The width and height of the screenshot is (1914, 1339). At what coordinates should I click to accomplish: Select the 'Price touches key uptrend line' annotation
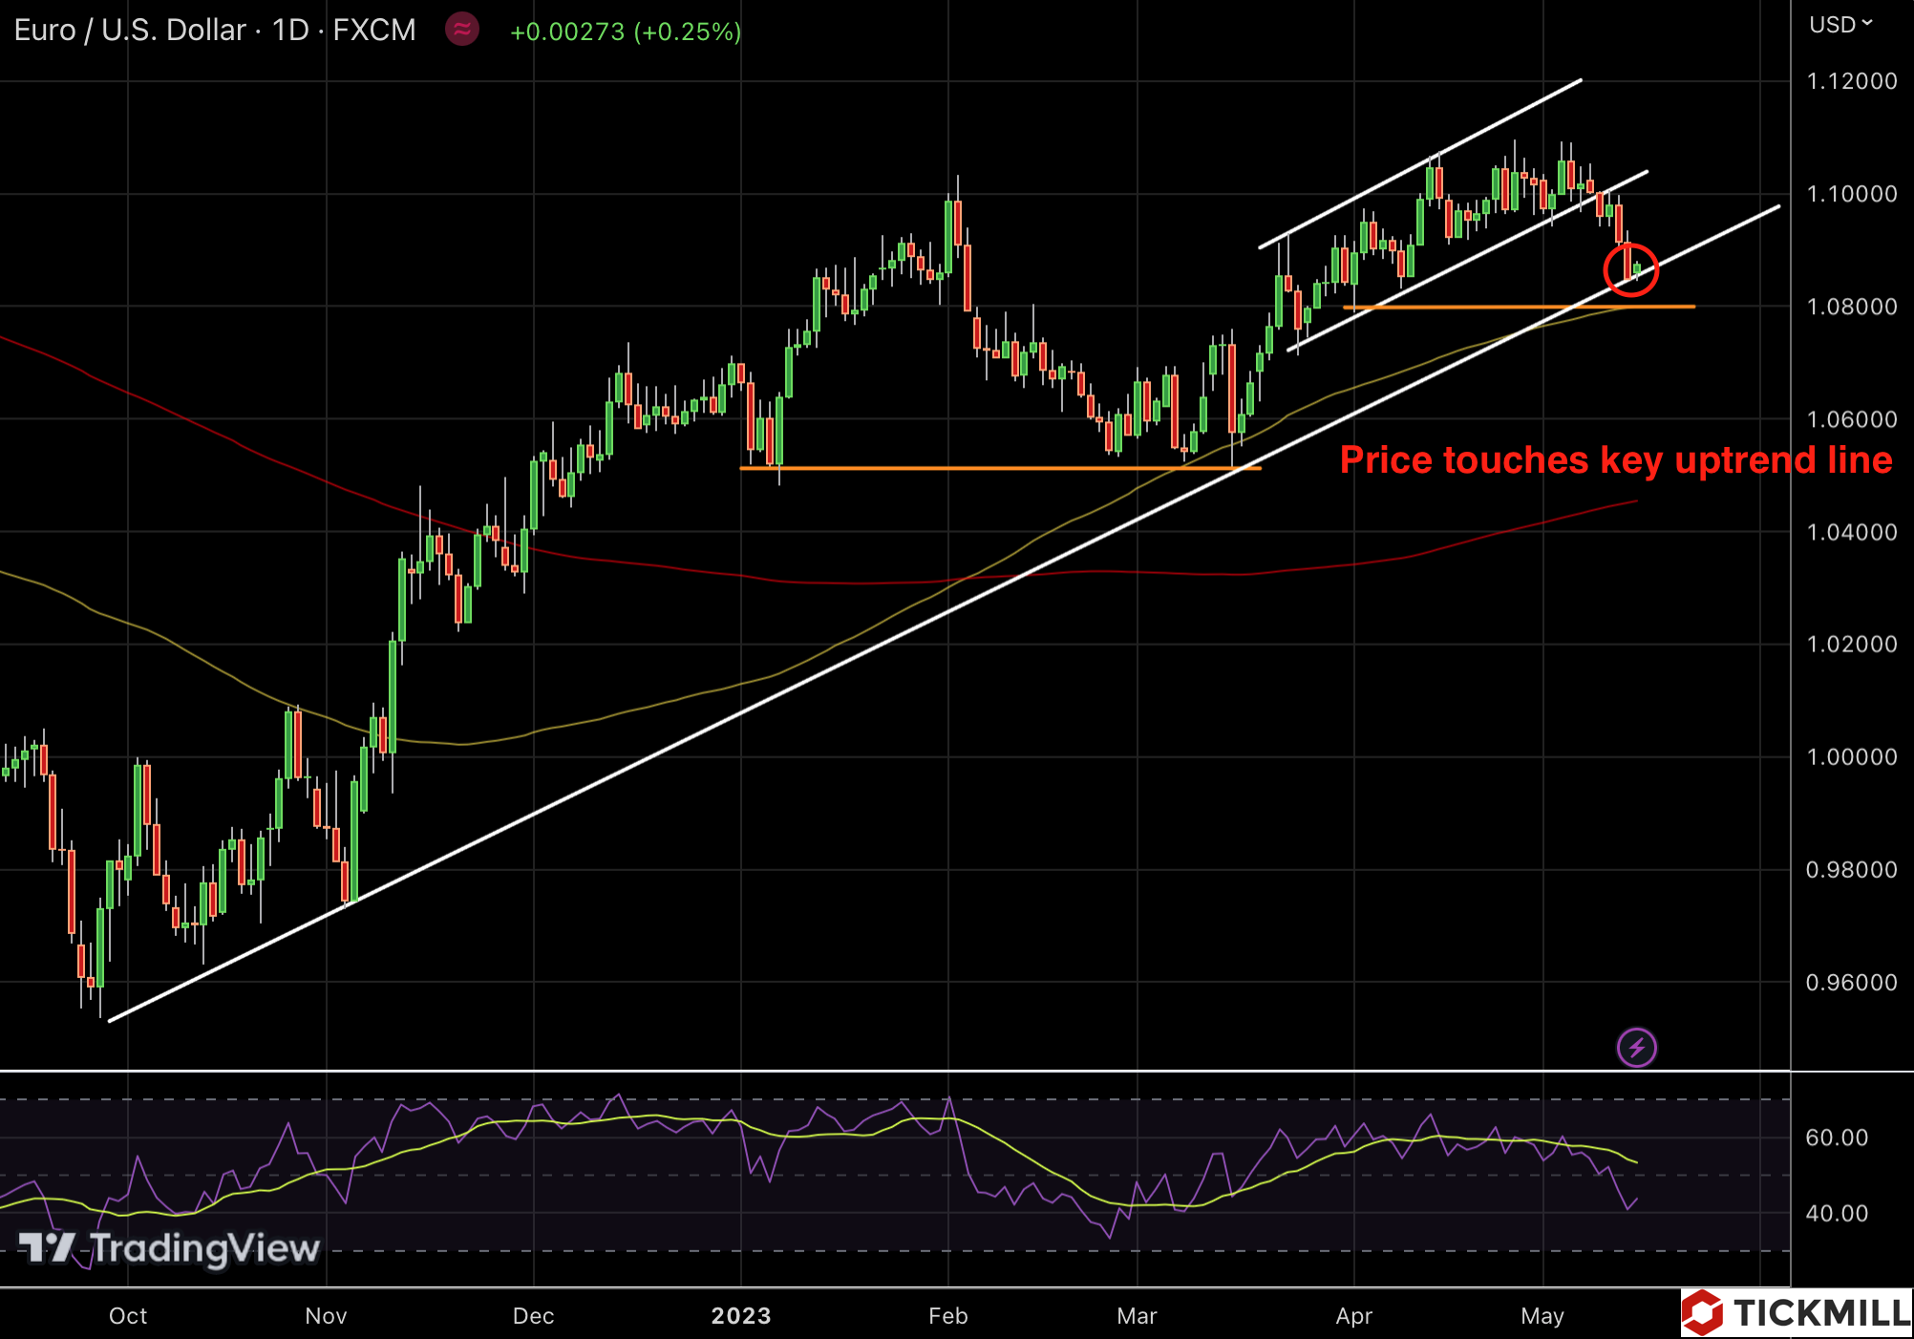1616,460
